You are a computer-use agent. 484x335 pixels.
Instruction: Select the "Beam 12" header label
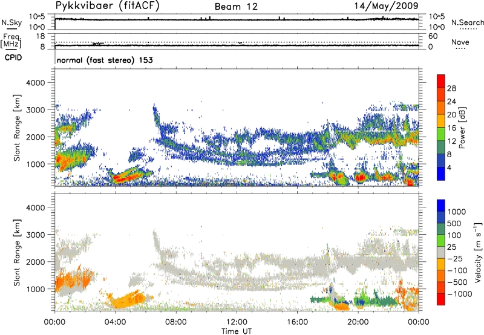pyautogui.click(x=236, y=7)
